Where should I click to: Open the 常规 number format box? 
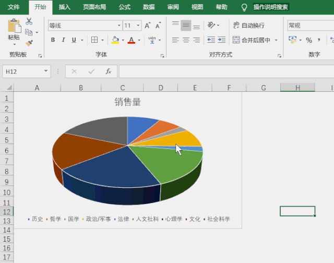click(311, 26)
